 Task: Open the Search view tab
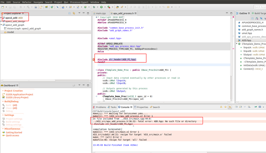pyautogui.click(x=155, y=107)
